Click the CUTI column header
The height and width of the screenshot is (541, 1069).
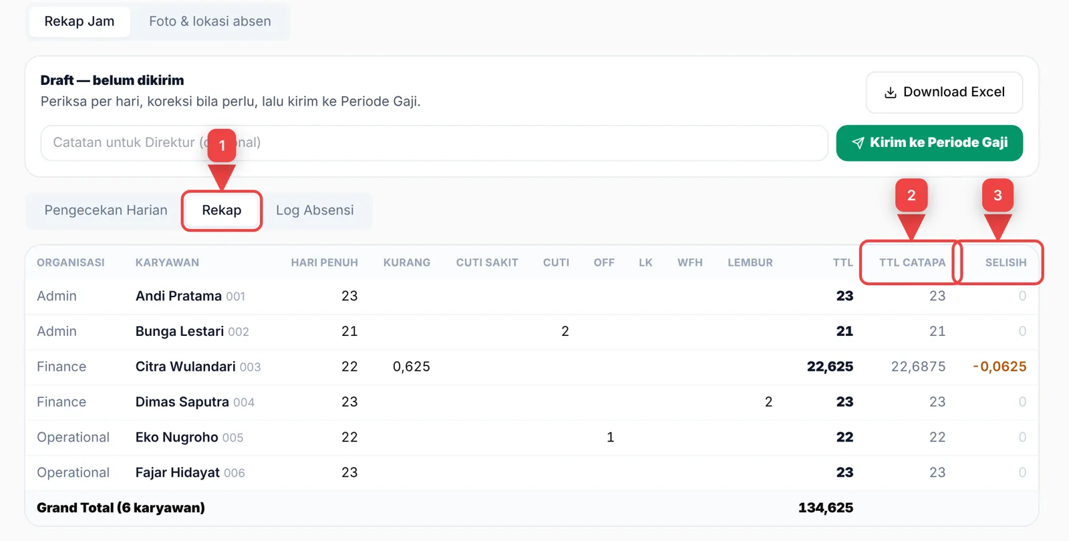tap(556, 262)
